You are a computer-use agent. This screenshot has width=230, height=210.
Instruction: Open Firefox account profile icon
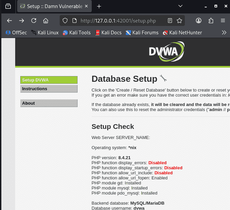point(199,21)
